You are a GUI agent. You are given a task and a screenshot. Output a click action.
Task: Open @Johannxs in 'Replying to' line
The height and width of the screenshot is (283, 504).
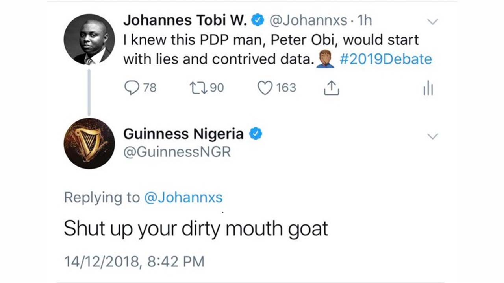183,197
